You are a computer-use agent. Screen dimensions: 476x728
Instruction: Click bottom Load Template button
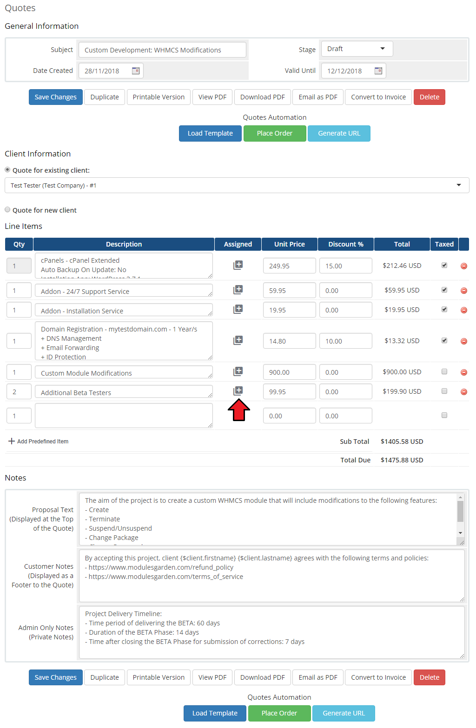point(215,713)
